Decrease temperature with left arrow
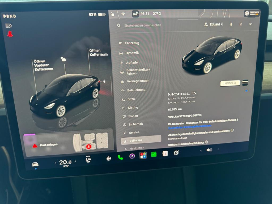 (55, 163)
